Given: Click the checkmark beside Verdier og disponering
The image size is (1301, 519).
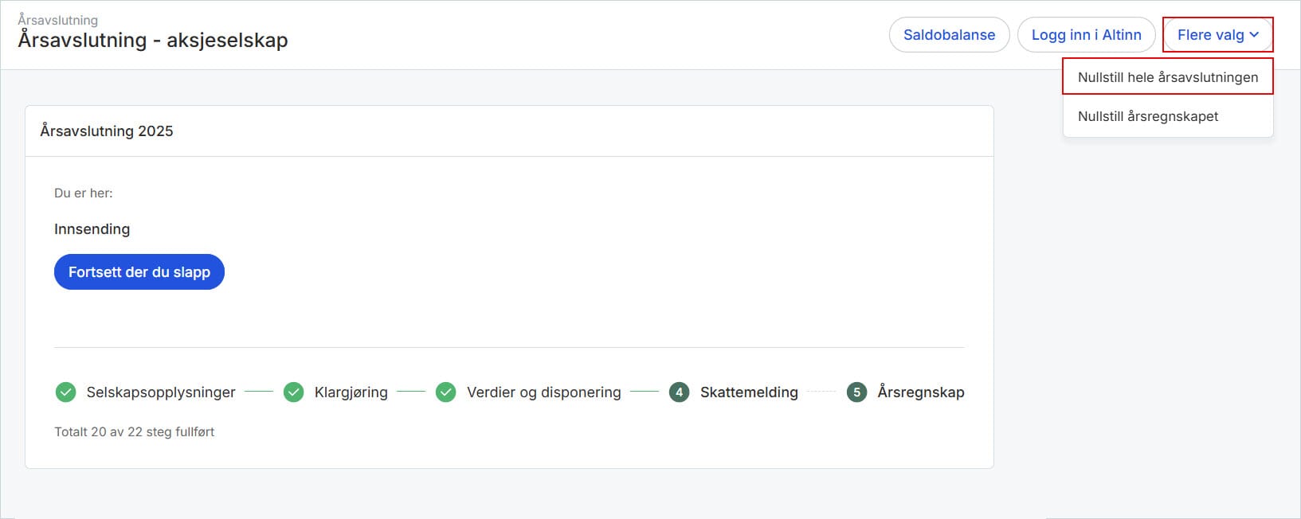Looking at the screenshot, I should 446,392.
